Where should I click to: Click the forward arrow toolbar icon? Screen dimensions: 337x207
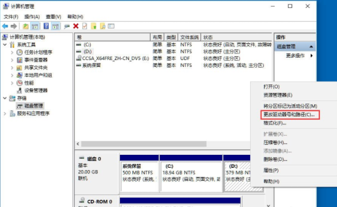14,26
